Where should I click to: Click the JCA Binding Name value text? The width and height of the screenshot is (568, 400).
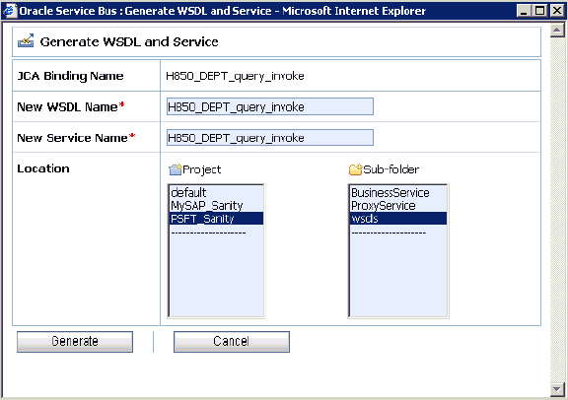235,76
